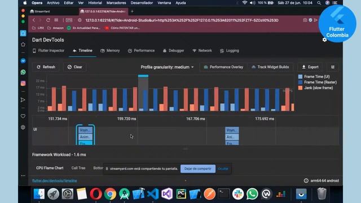This screenshot has height=203, width=361.
Task: Open the Cómo PATENTAR bookmark
Action: click(122, 28)
